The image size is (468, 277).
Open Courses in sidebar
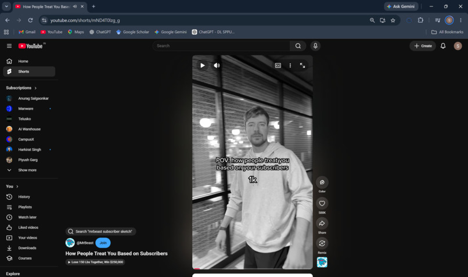point(29,258)
